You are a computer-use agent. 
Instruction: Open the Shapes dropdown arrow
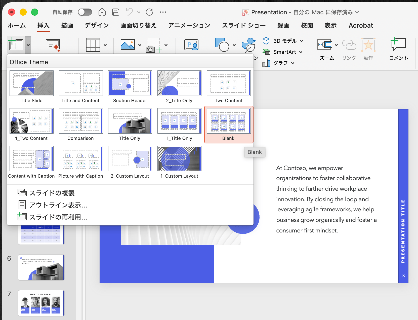(234, 45)
